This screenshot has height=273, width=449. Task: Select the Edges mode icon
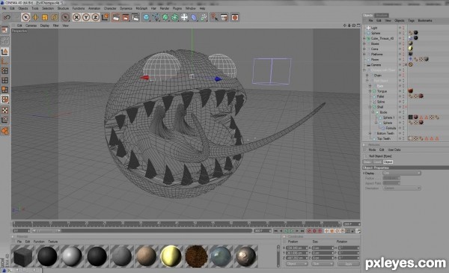[5, 80]
